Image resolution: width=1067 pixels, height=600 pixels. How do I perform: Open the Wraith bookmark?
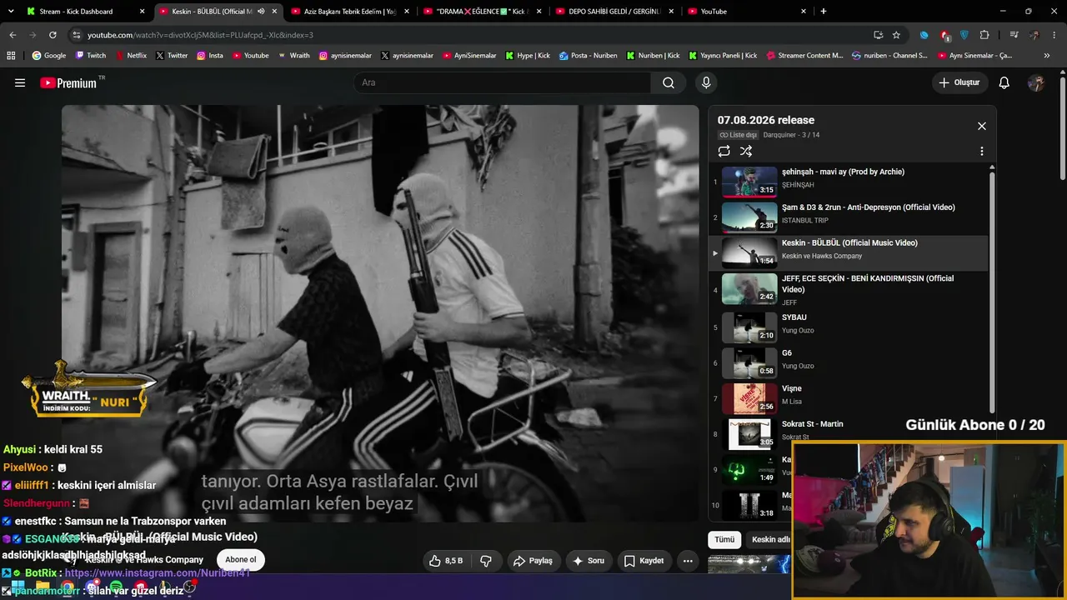[294, 56]
